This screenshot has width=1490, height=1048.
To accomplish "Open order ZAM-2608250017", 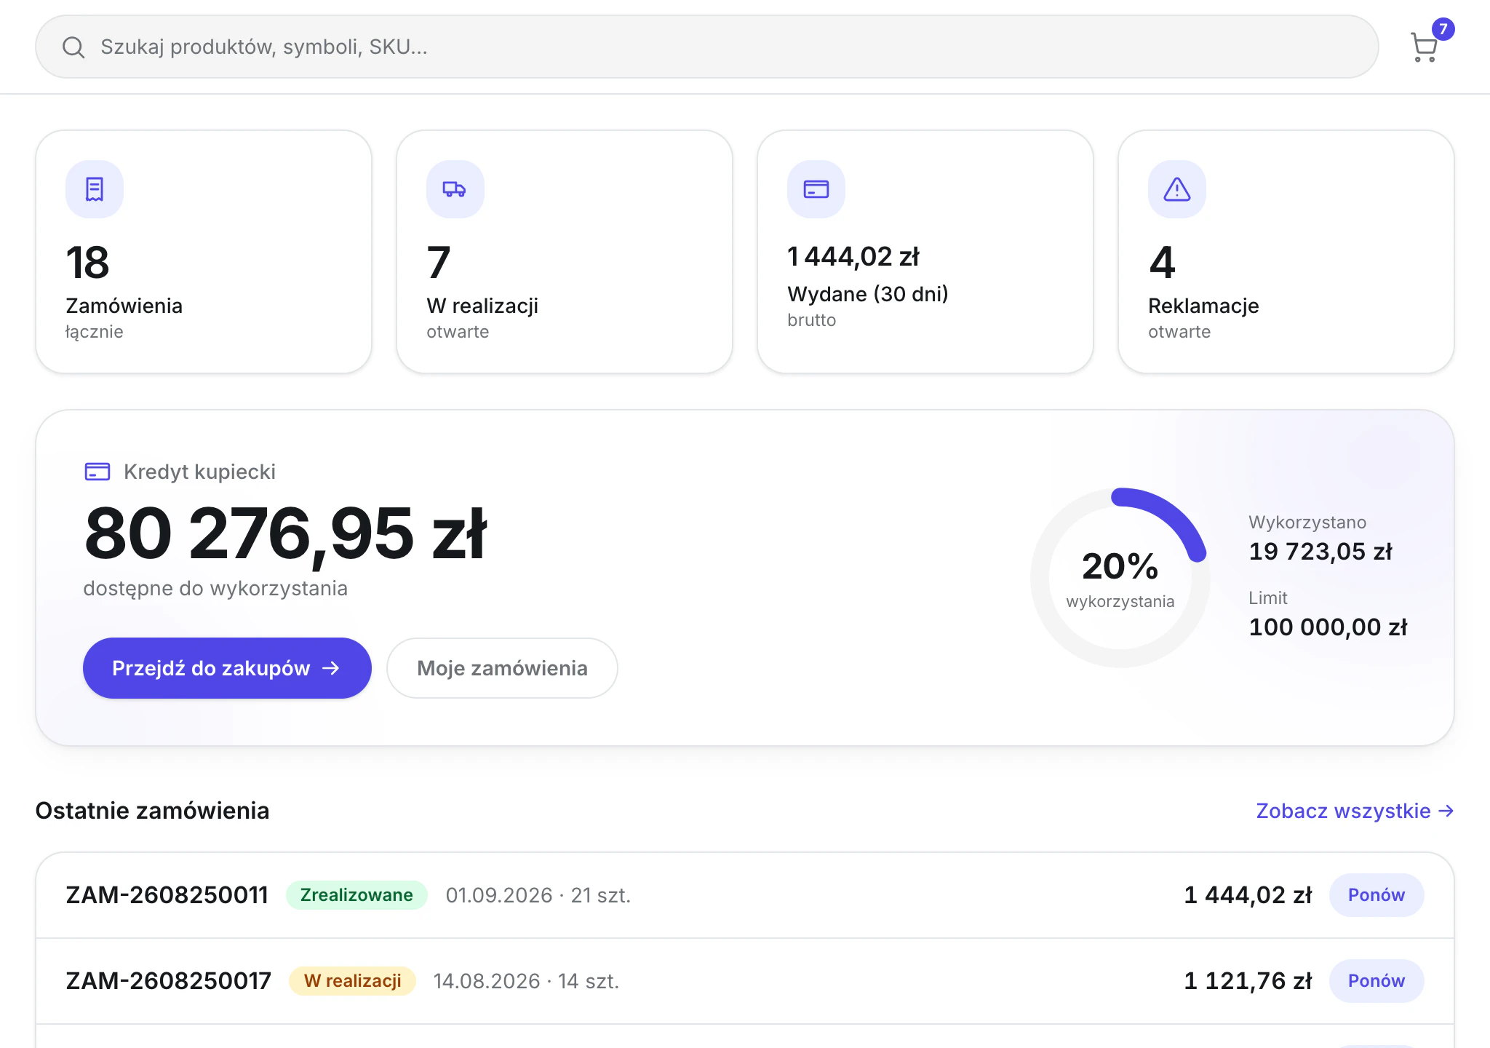I will point(169,981).
